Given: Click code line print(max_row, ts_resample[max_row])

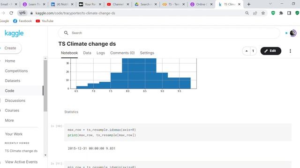Looking at the screenshot, I should pyautogui.click(x=102, y=135).
